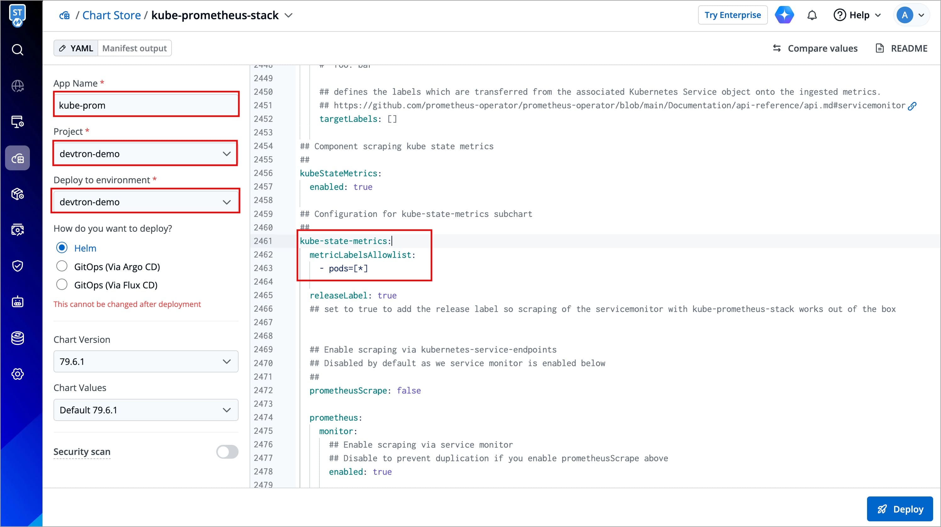The height and width of the screenshot is (527, 941).
Task: Select the Helm deployment option
Action: [62, 248]
